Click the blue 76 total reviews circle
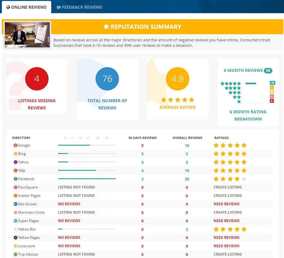 107,79
